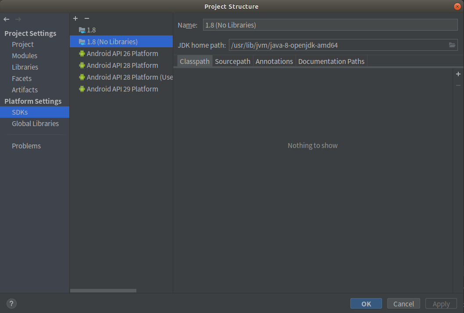This screenshot has height=313, width=464.
Task: Switch to the Sourcepath tab
Action: [232, 61]
